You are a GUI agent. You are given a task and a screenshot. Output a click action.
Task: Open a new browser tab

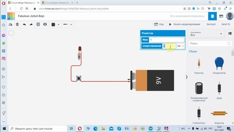[x=77, y=3]
